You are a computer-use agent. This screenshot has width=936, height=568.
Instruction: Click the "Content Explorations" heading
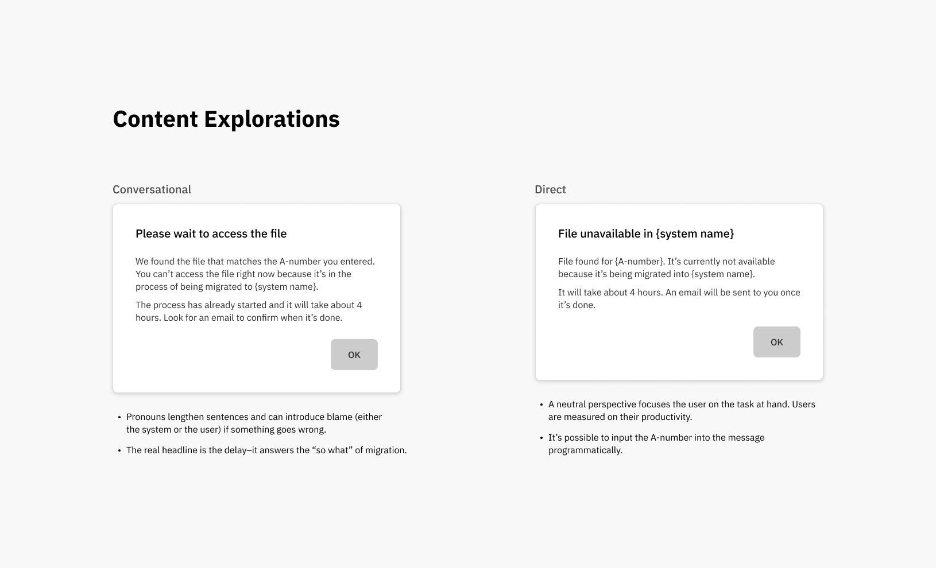(x=226, y=119)
